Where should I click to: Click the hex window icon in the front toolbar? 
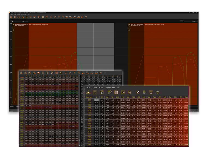pos(151,92)
